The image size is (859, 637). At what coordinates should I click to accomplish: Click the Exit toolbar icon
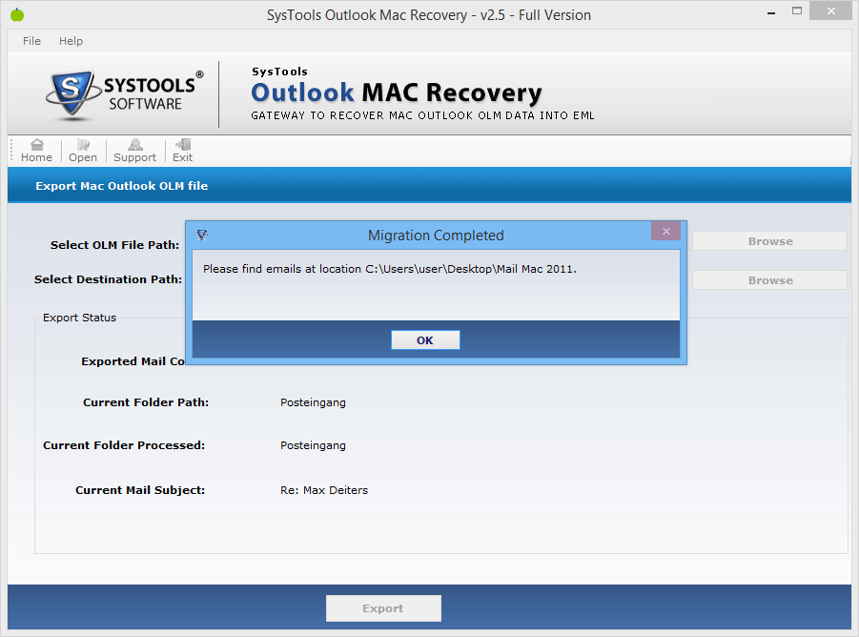coord(182,151)
